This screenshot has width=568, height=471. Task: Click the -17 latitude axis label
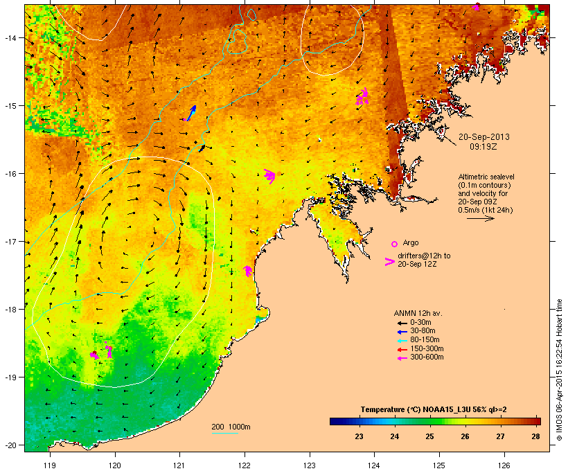pos(10,241)
